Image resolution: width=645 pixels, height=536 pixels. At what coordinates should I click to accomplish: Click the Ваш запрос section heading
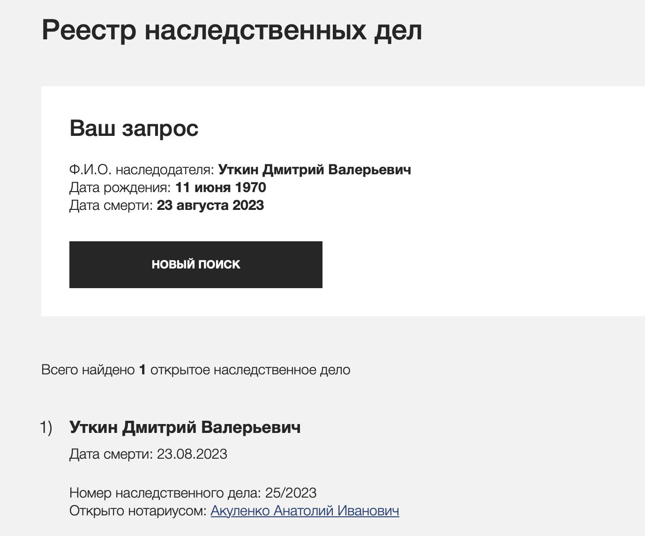tap(134, 128)
